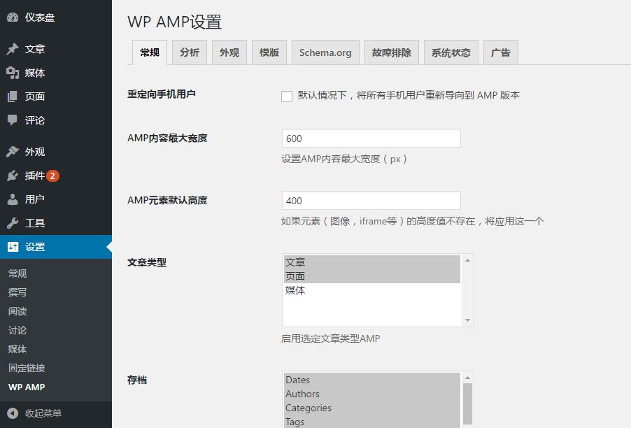This screenshot has width=631, height=428.
Task: Open the 模版 tab
Action: tap(269, 52)
